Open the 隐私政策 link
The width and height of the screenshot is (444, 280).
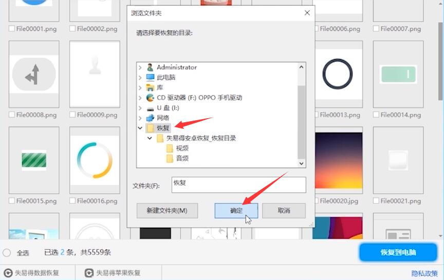tap(424, 273)
